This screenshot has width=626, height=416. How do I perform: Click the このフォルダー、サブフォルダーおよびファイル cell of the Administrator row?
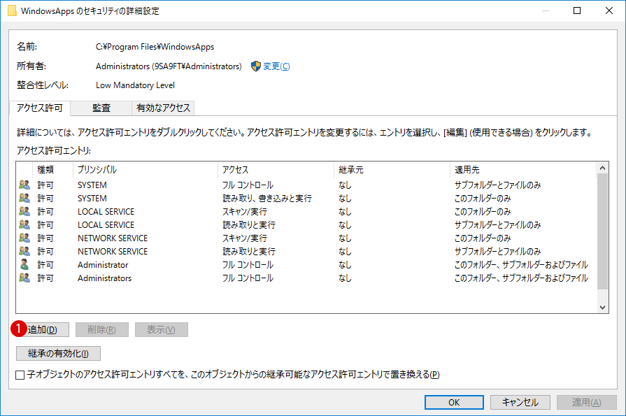521,264
